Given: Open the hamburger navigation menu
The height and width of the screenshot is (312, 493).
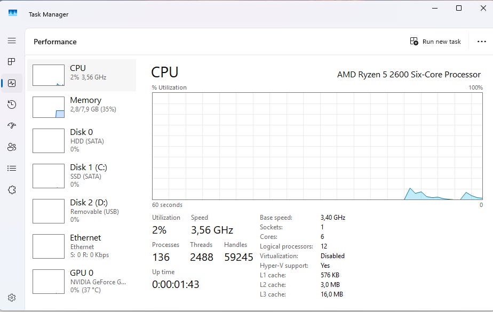Looking at the screenshot, I should [12, 41].
